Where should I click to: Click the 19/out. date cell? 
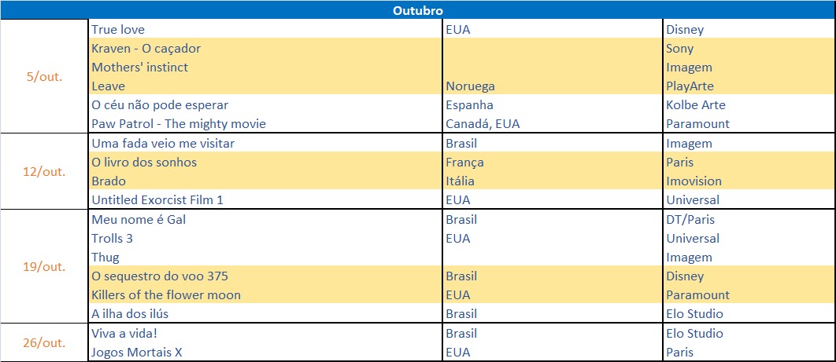click(x=44, y=266)
